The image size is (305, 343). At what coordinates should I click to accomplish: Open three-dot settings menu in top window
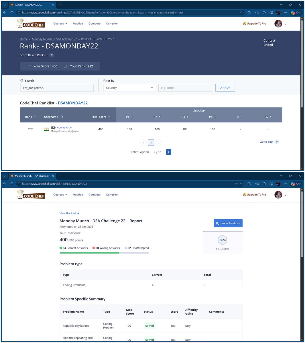pos(285,13)
